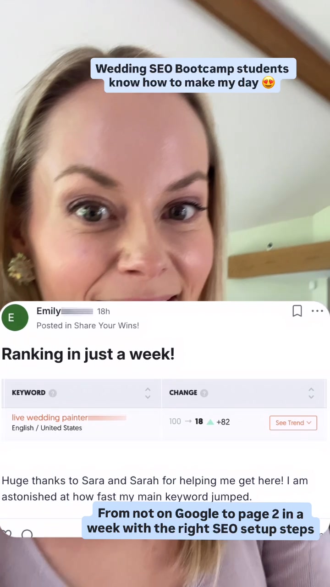
Task: Open the live wedding painter keyword link
Action: point(49,417)
